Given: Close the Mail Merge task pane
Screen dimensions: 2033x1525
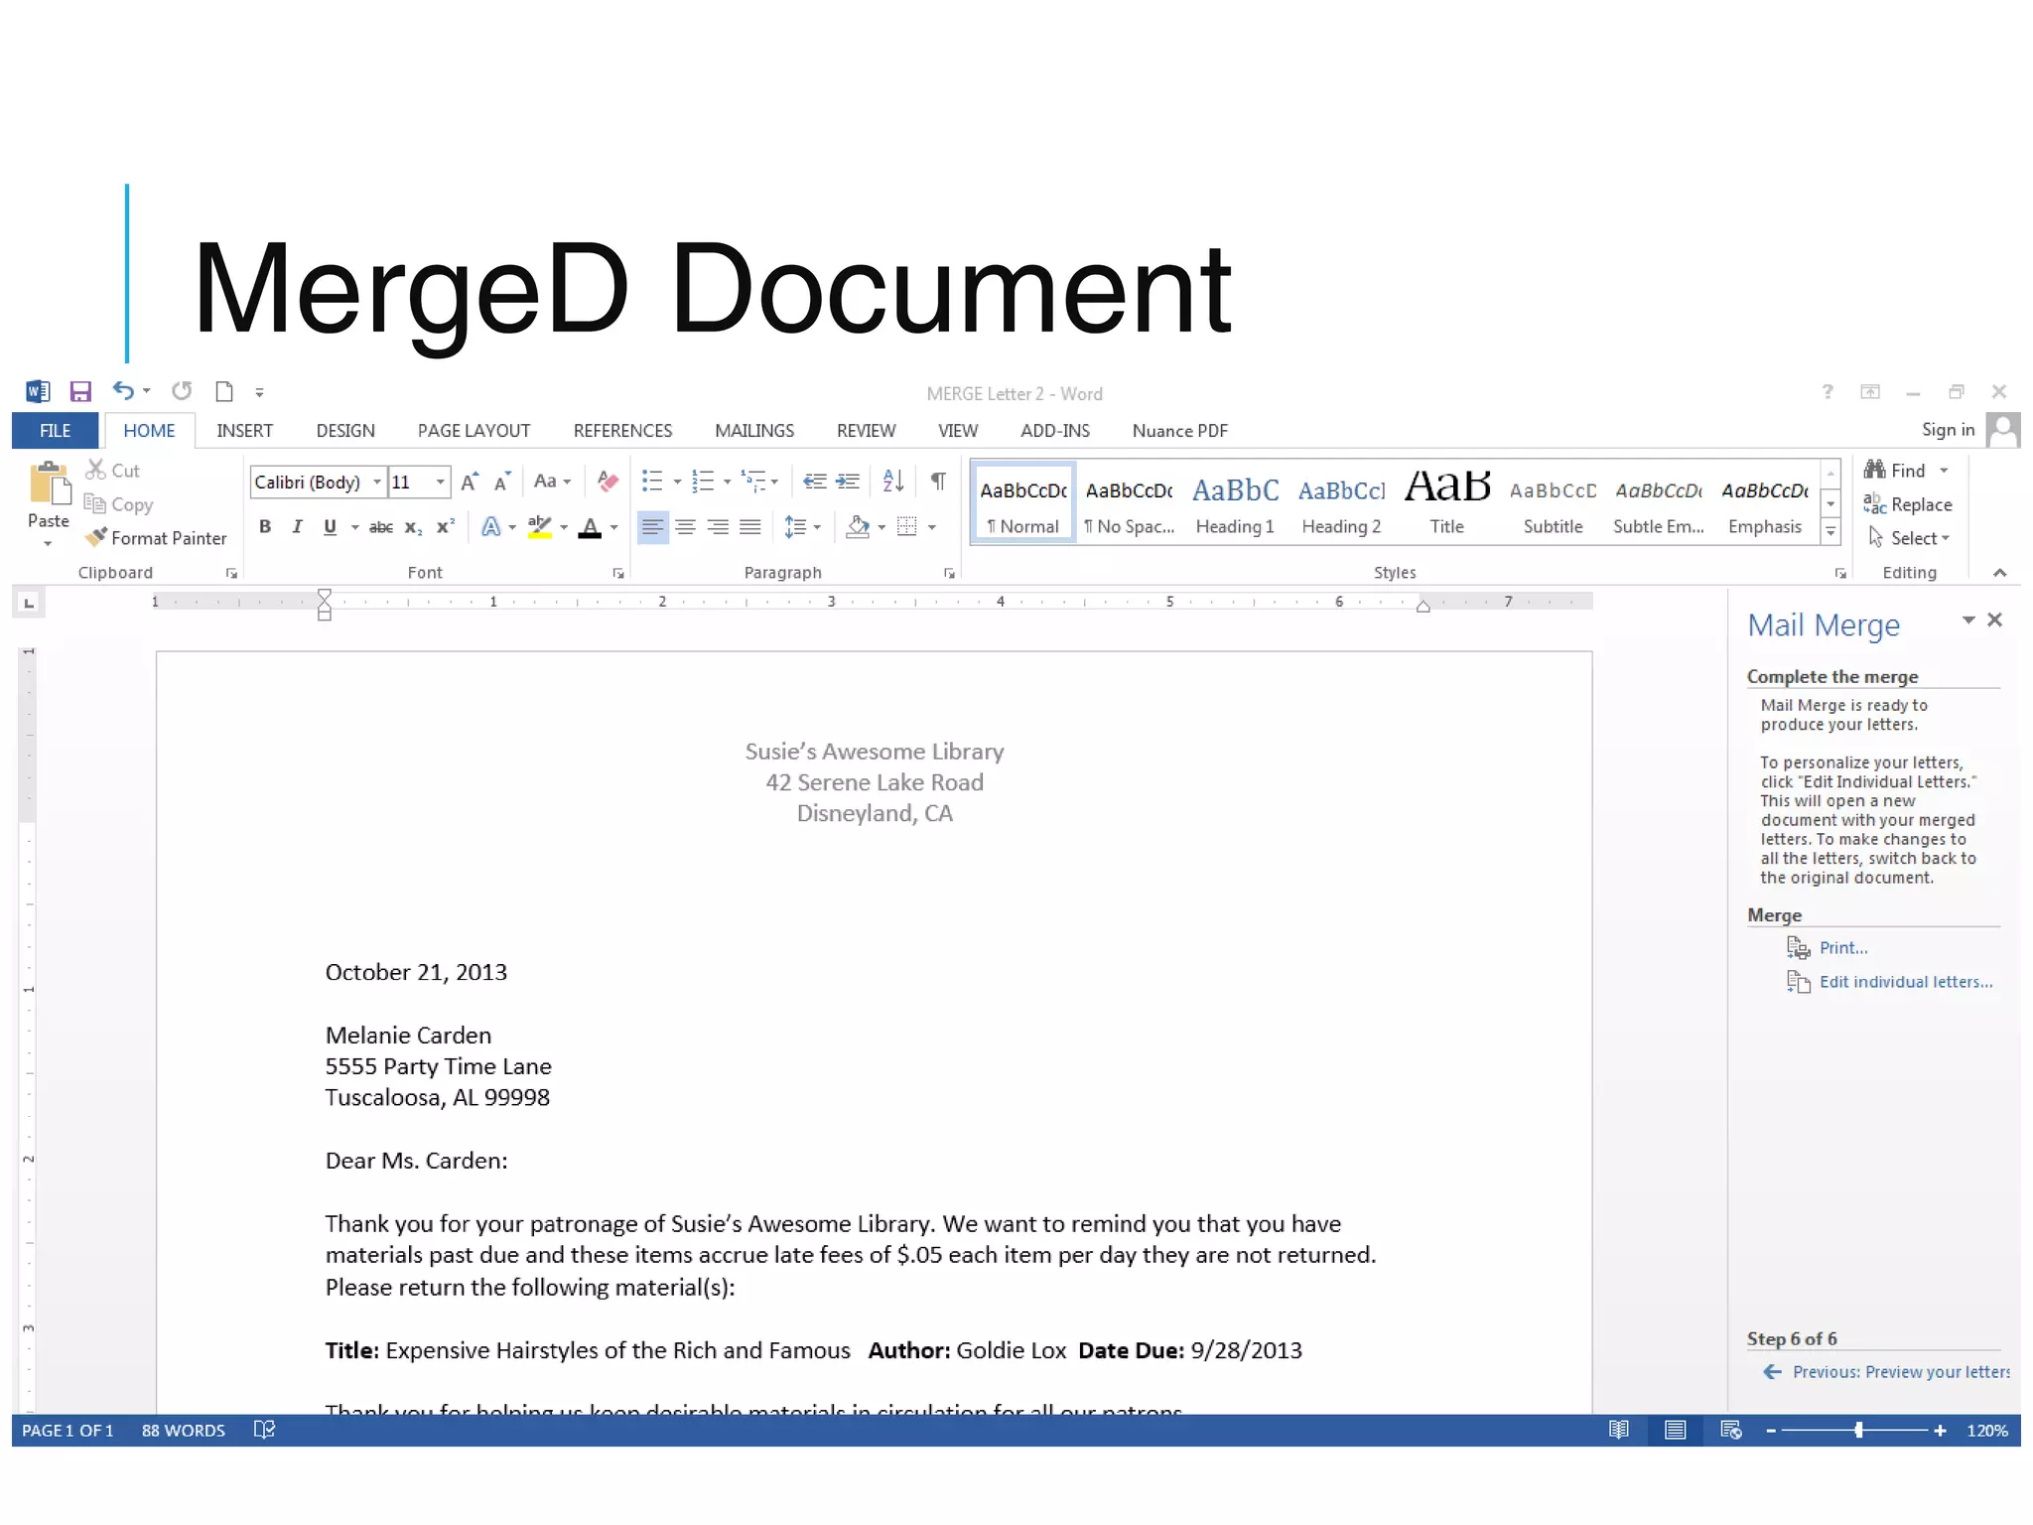Looking at the screenshot, I should tap(1995, 621).
